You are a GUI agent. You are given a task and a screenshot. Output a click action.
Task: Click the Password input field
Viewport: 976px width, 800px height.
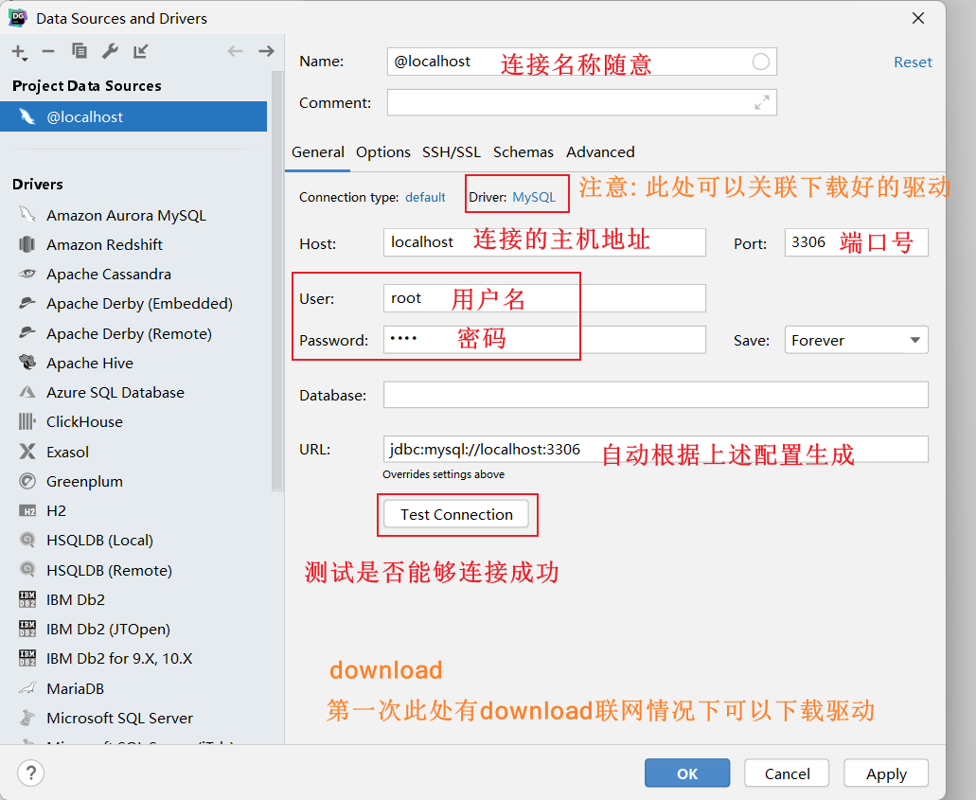(544, 340)
